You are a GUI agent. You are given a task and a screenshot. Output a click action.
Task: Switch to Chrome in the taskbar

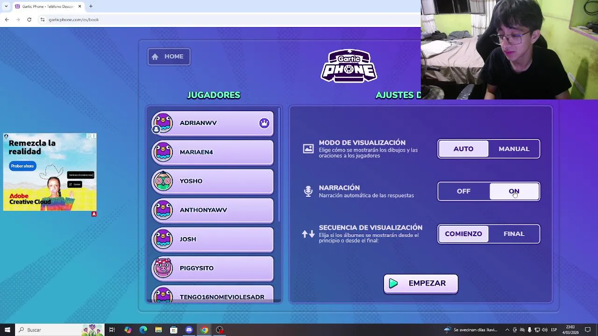click(204, 330)
